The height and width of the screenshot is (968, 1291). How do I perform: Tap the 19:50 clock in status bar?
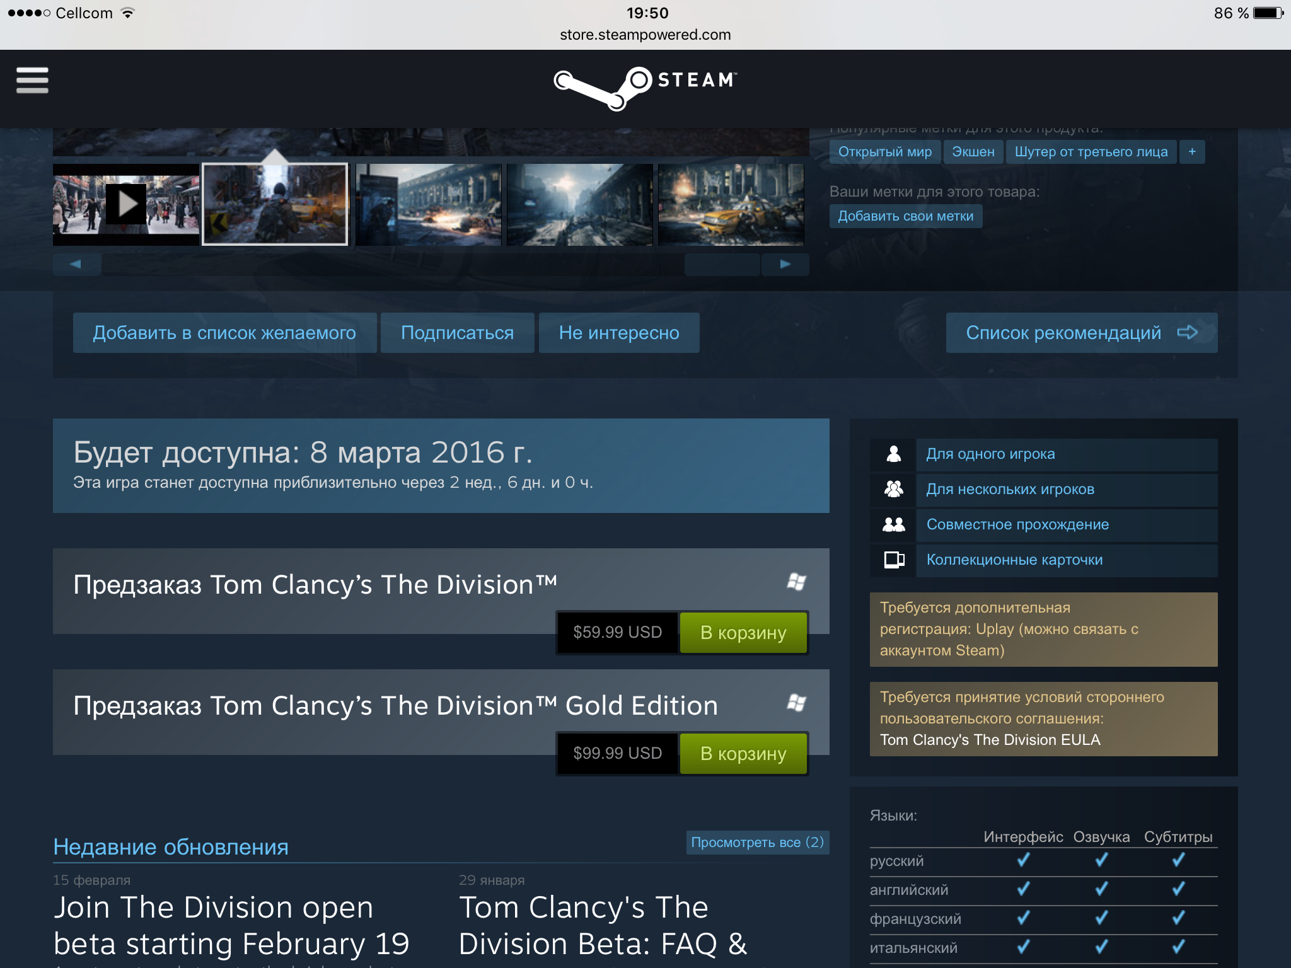(x=647, y=13)
